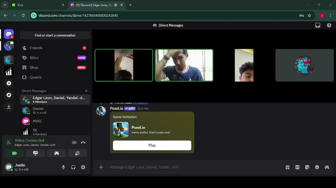Open the blue-head art server icon
The image size is (336, 188).
tap(9, 60)
